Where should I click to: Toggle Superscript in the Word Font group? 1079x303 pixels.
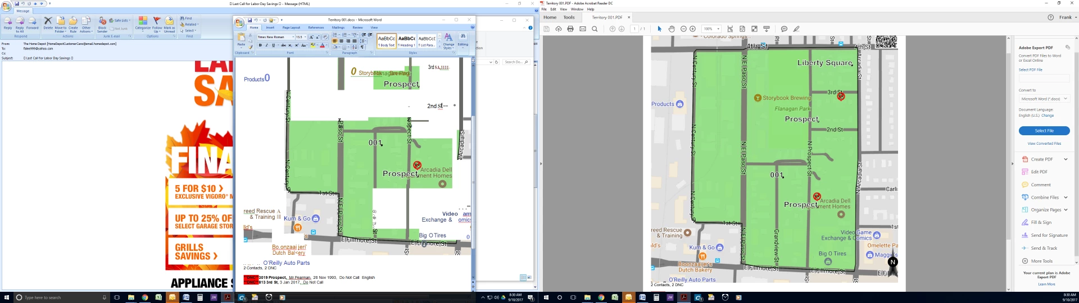click(297, 45)
